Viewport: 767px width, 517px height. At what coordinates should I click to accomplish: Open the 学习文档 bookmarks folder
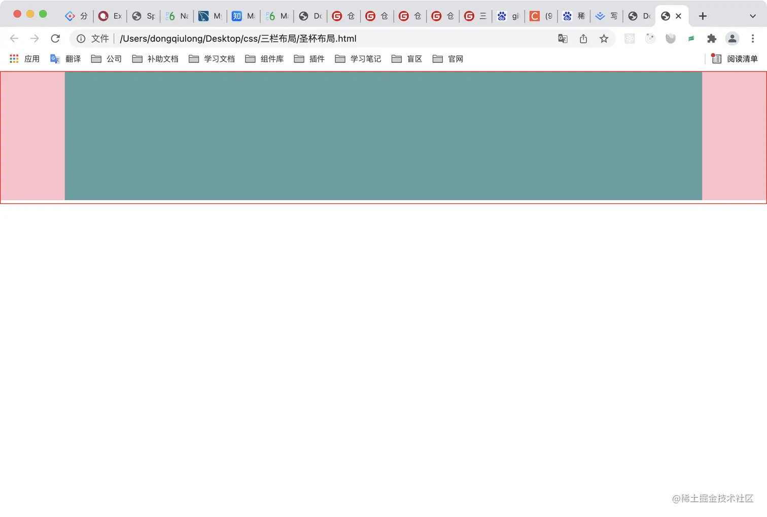click(212, 59)
